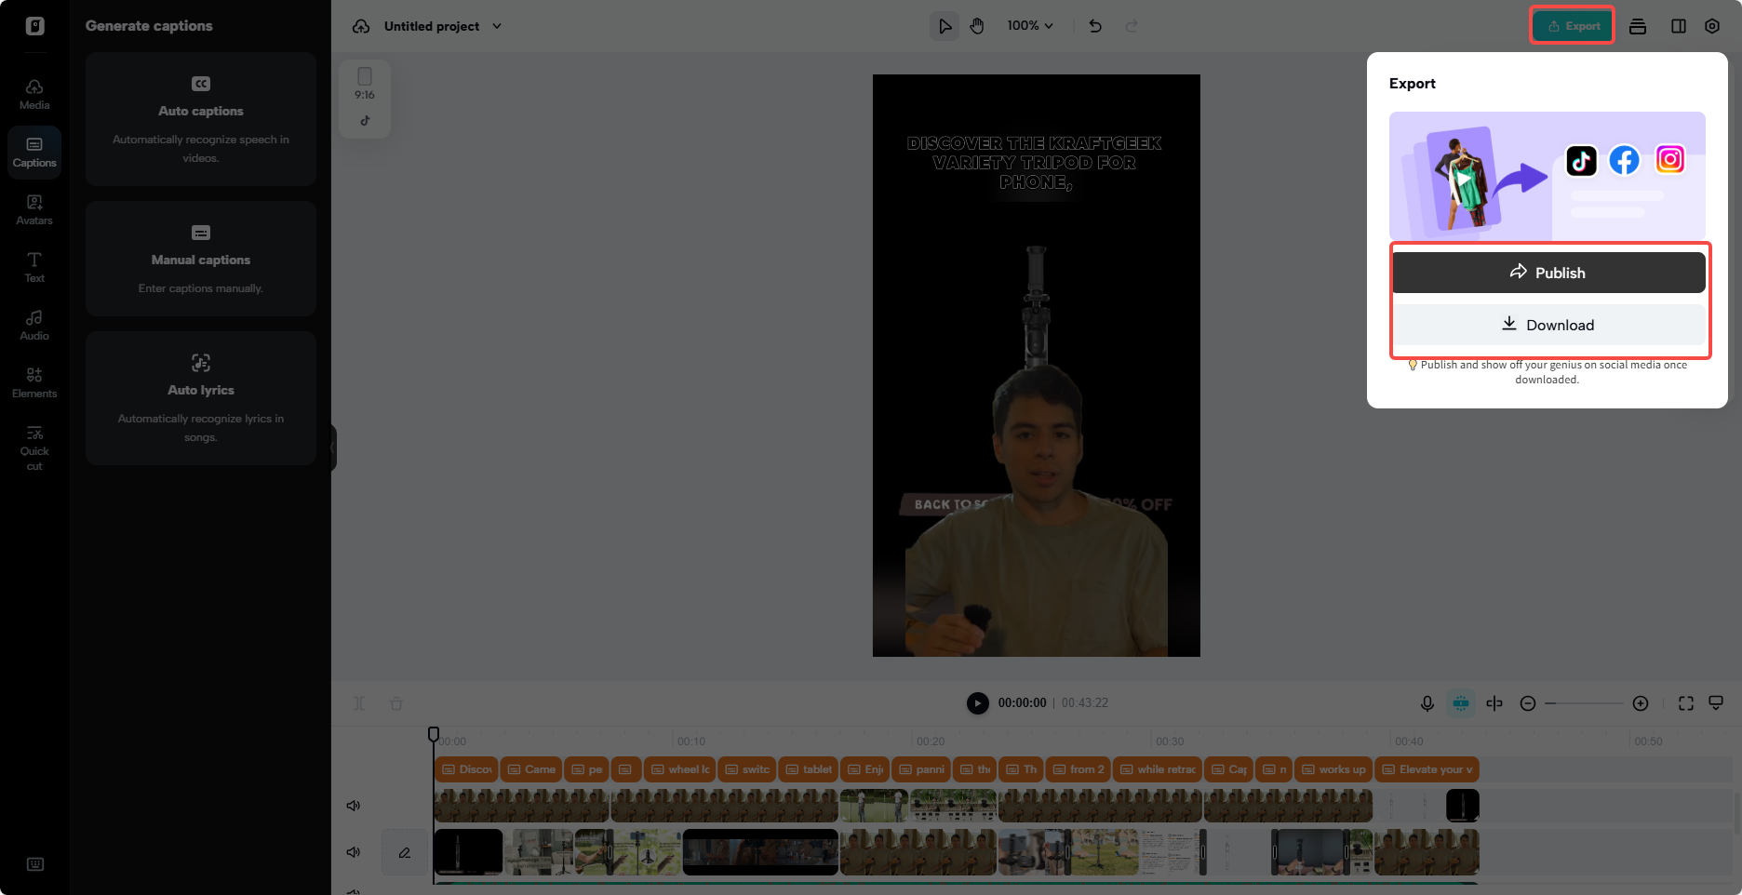Image resolution: width=1742 pixels, height=895 pixels.
Task: Mute the video track speaker
Action: 354,851
